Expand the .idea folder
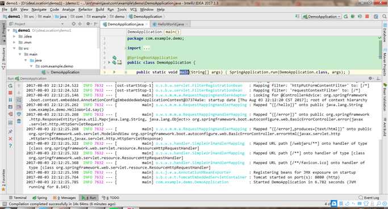 14,36
